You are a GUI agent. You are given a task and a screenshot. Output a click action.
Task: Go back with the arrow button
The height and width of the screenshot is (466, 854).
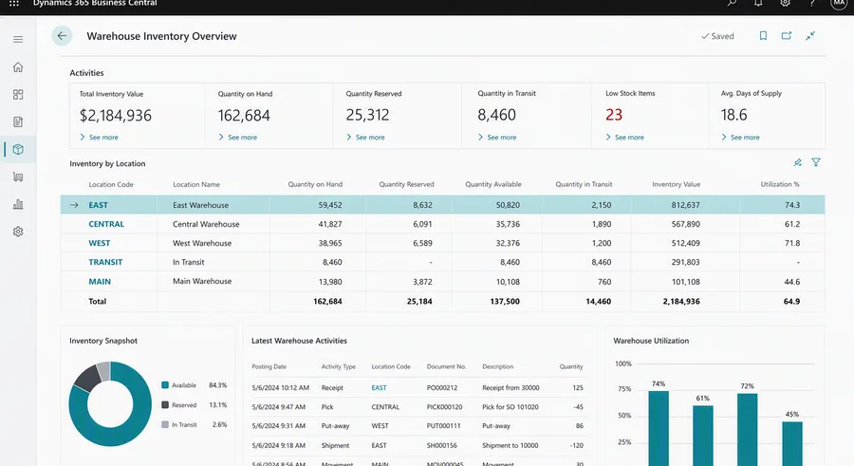pos(62,36)
